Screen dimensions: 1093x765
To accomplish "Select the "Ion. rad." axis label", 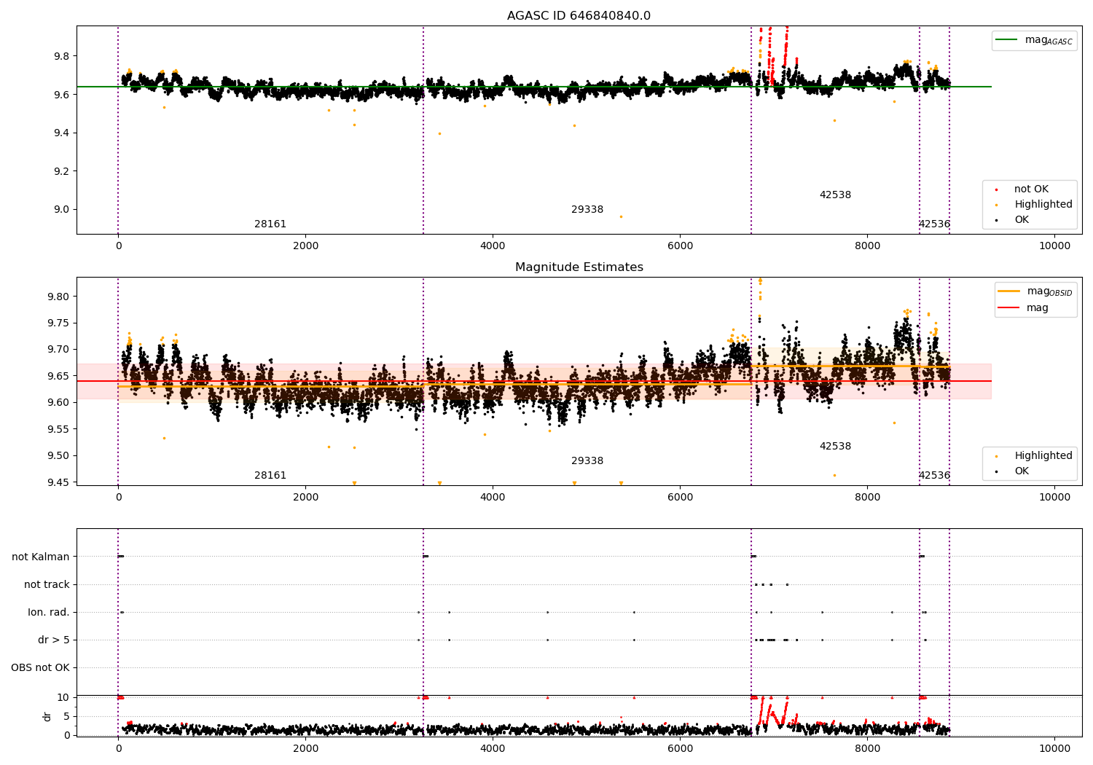I will pos(49,612).
